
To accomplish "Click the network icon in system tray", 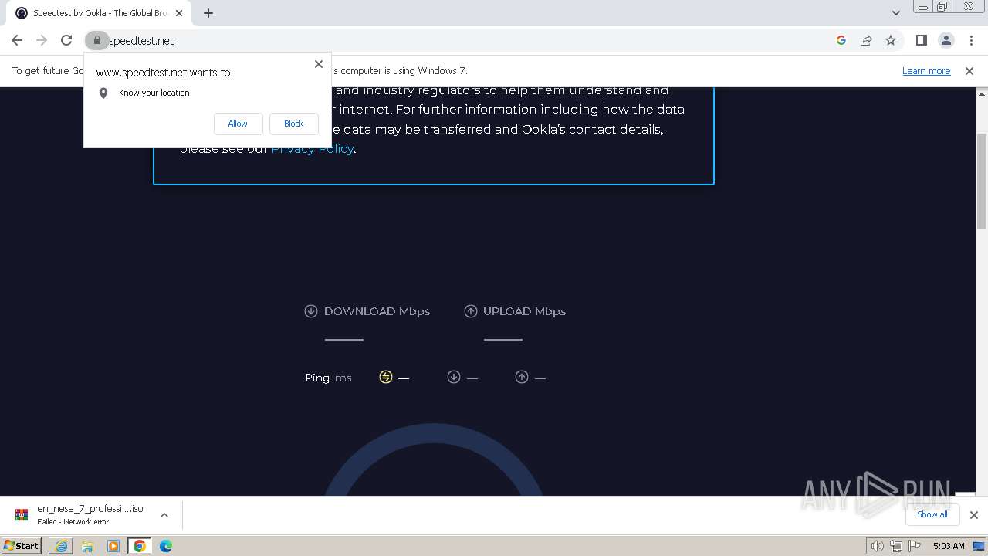I will (x=896, y=546).
